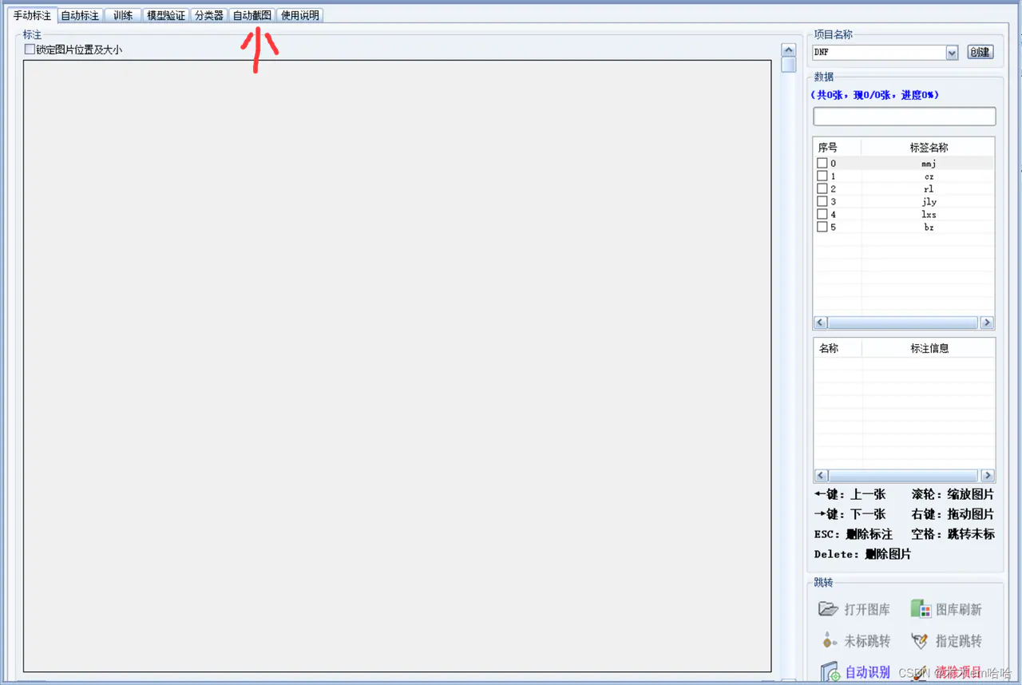Click the 标签名称 column header
Screen dimensions: 1022x685
point(929,148)
